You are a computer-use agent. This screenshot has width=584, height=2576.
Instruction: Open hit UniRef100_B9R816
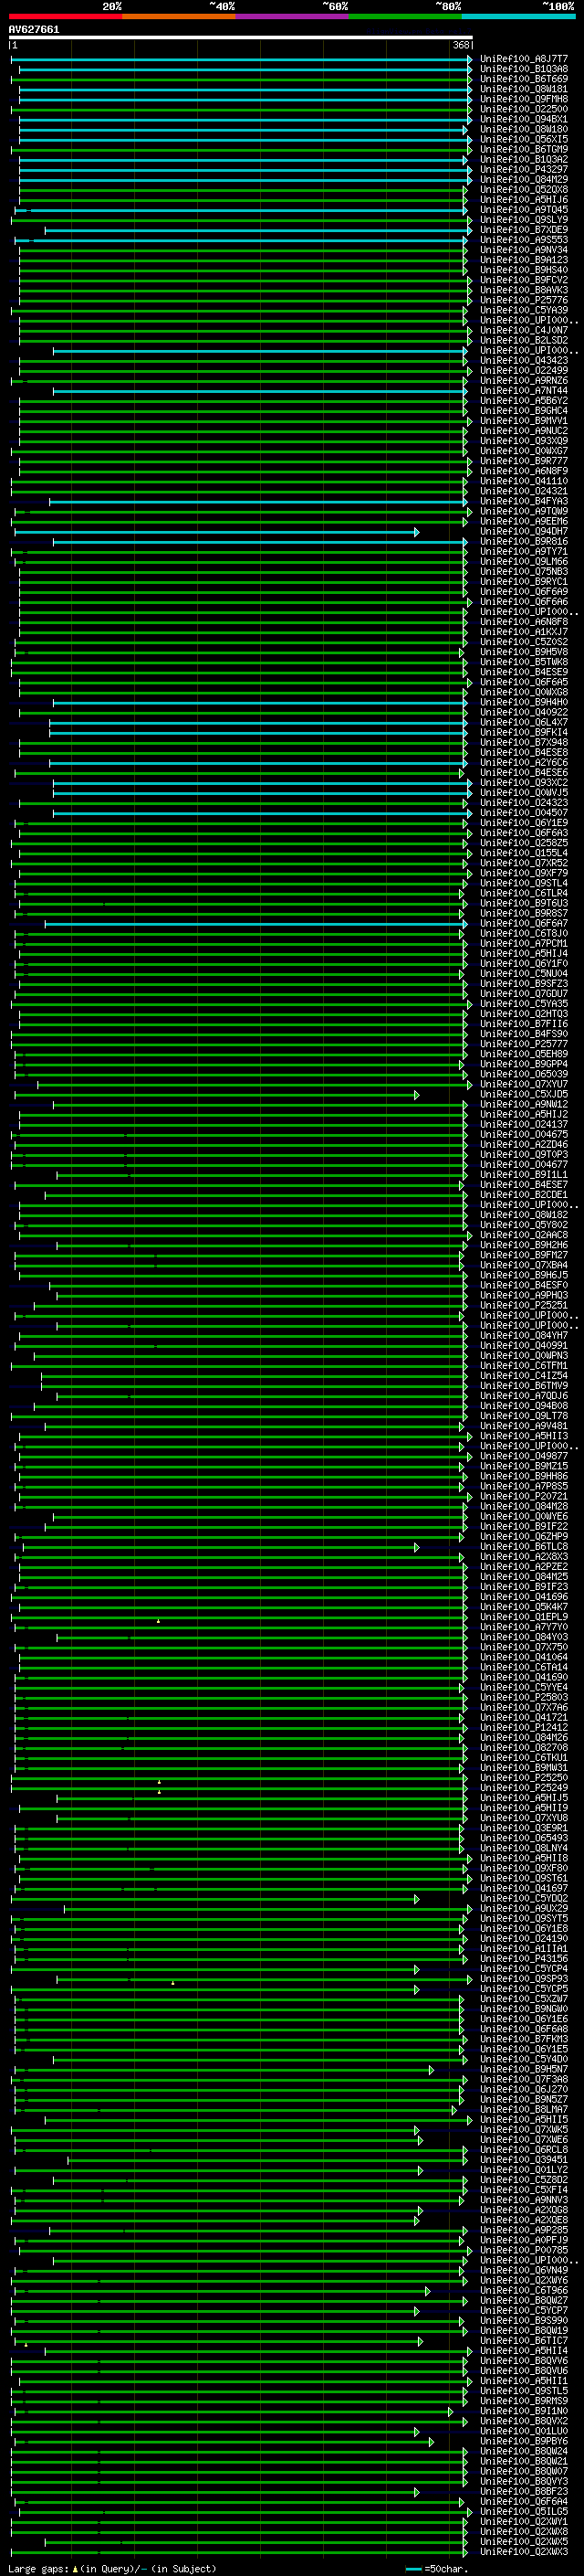[x=523, y=542]
